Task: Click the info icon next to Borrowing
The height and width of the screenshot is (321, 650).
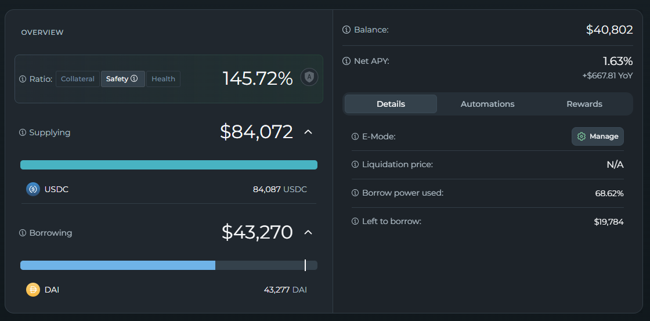Action: (23, 233)
